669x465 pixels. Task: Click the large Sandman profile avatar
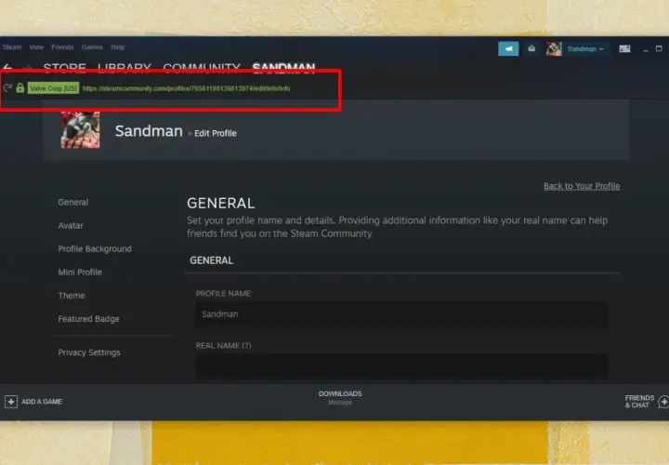click(x=80, y=130)
